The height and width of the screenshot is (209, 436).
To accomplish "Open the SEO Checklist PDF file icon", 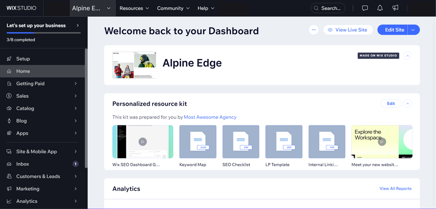I will coord(241,141).
